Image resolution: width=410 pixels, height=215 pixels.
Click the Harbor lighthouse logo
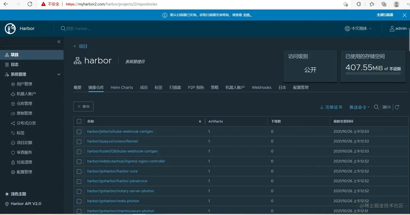(x=10, y=28)
